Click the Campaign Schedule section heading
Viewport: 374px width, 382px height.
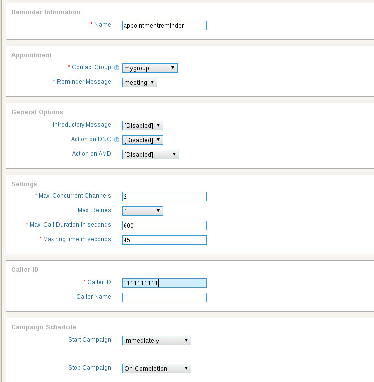tap(44, 327)
